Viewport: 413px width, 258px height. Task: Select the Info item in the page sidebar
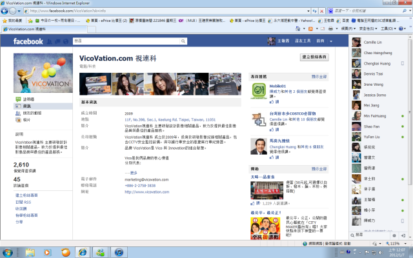pos(43,106)
